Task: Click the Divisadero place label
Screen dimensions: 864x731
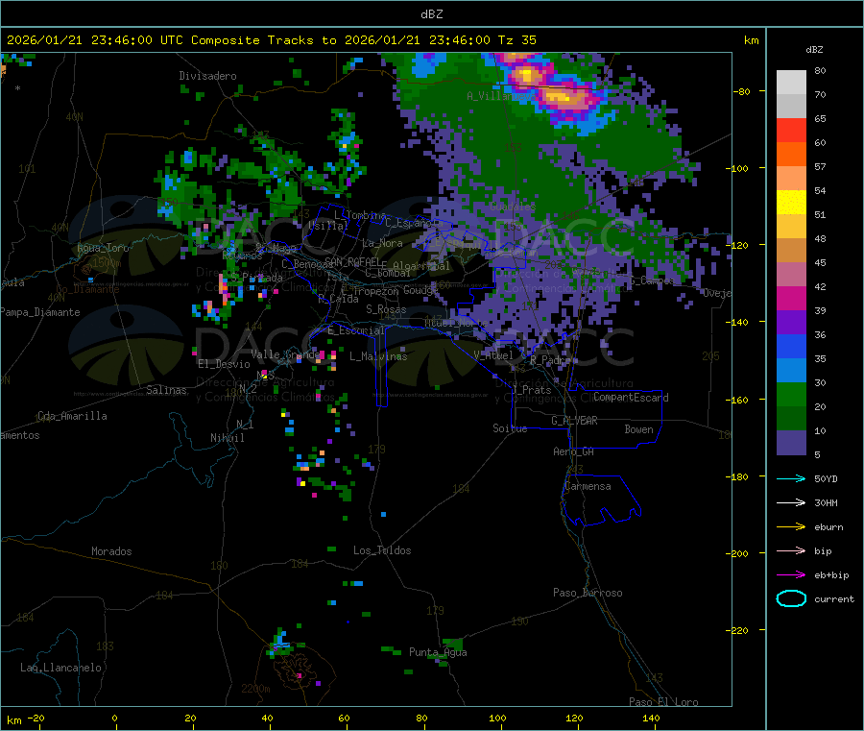Action: 207,76
